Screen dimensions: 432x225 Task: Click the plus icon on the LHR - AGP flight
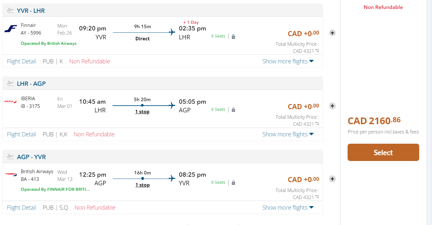(x=332, y=106)
